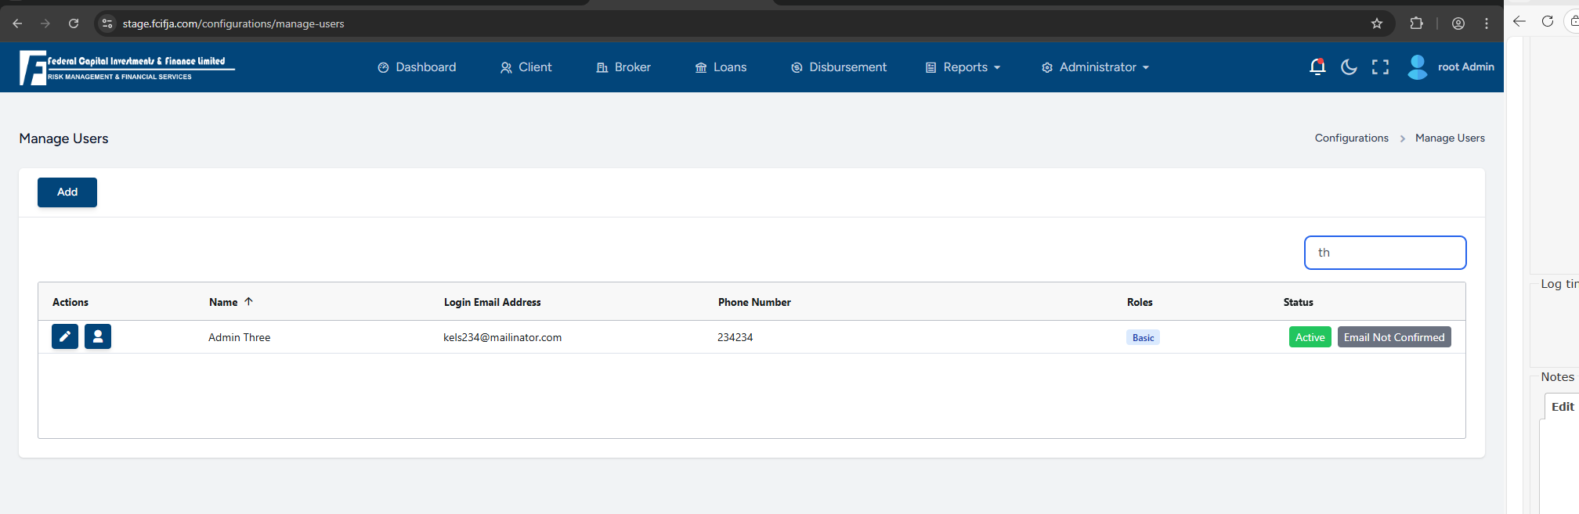Image resolution: width=1579 pixels, height=514 pixels.
Task: Sort table by Name column arrow
Action: pyautogui.click(x=248, y=301)
